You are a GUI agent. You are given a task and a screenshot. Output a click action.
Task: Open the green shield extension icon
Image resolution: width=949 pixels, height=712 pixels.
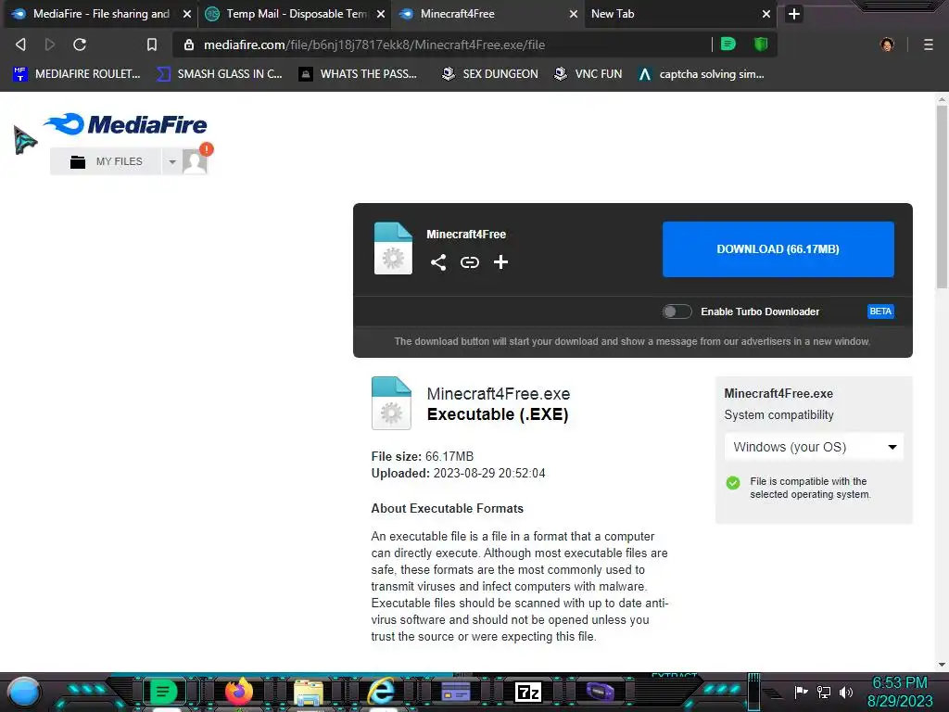(761, 44)
